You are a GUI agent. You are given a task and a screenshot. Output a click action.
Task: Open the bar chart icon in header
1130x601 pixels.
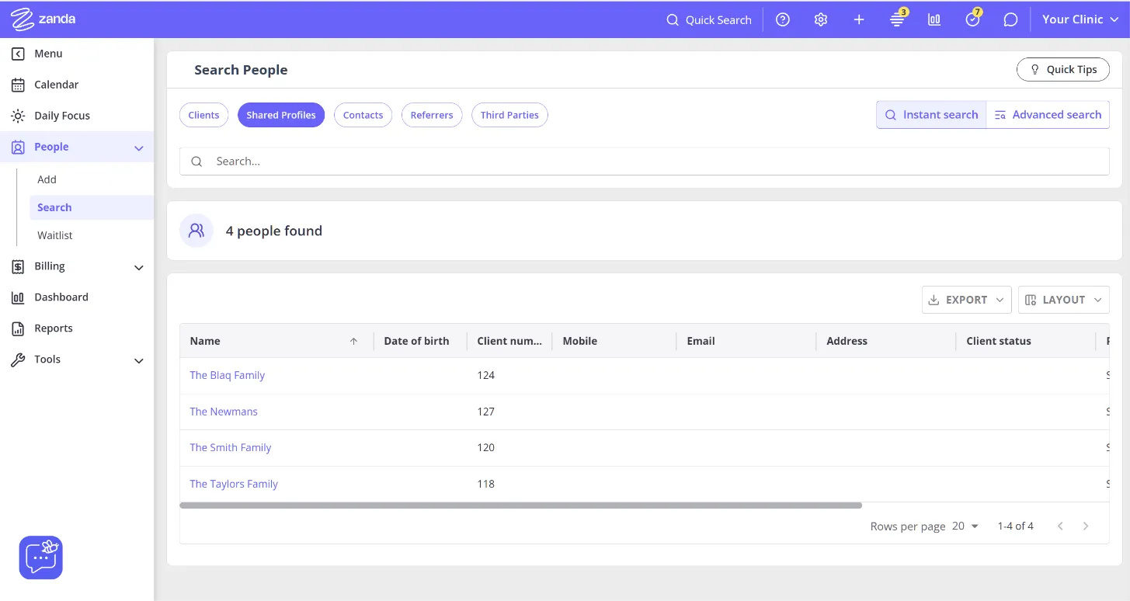tap(934, 19)
